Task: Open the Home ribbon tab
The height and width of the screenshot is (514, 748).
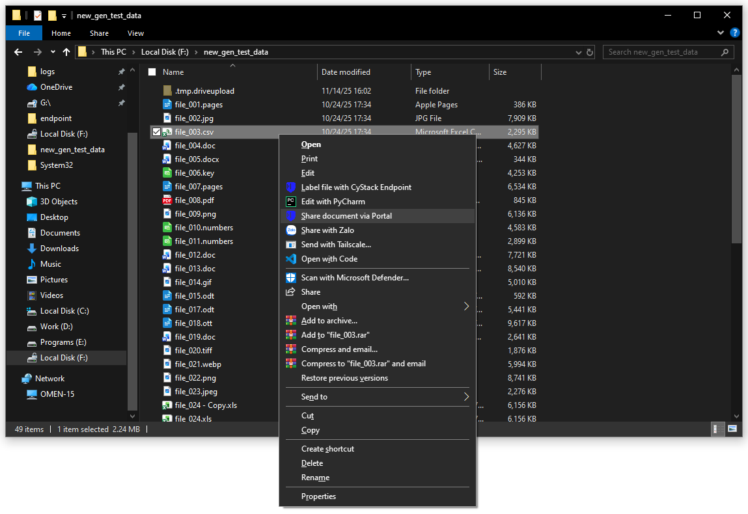Action: pyautogui.click(x=61, y=33)
